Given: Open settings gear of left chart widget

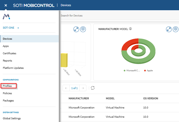Looking at the screenshot, I should pyautogui.click(x=83, y=29).
